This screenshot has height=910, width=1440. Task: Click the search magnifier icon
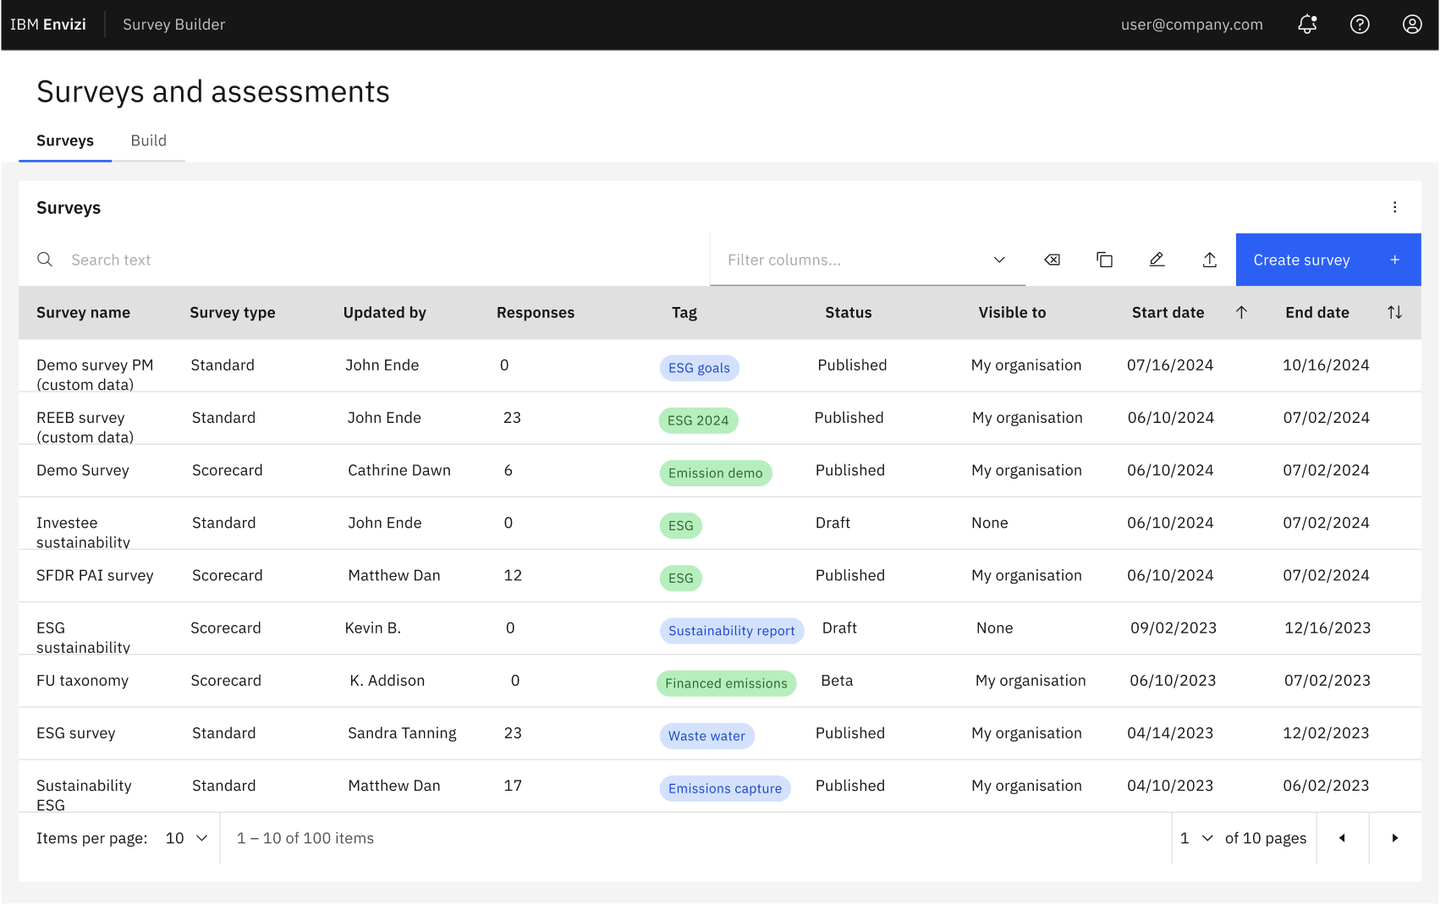click(x=45, y=260)
